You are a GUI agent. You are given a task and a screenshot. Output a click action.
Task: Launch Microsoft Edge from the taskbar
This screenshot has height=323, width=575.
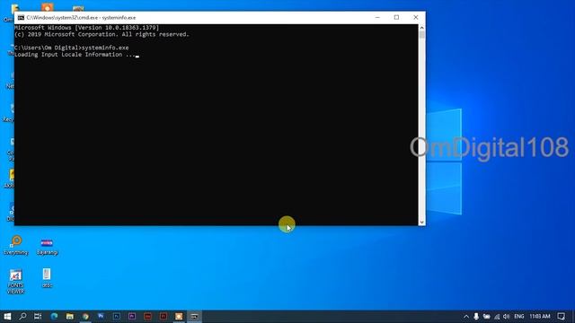coord(54,316)
